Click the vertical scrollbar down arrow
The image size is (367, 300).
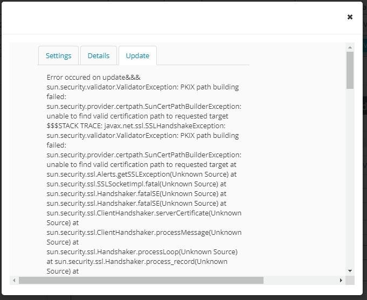coord(350,270)
